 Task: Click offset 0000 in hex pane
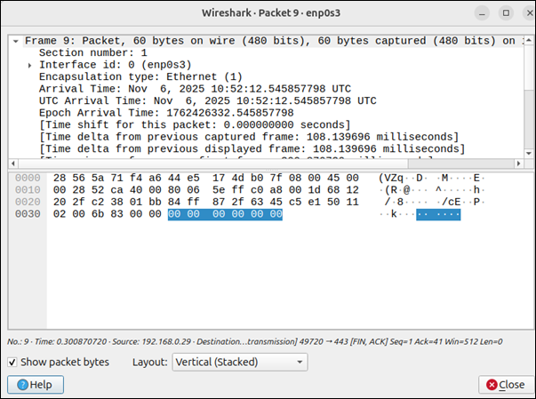click(x=28, y=178)
